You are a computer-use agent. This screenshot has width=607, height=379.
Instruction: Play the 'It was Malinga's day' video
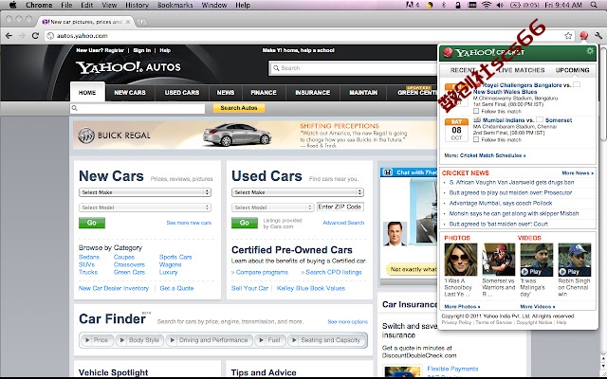point(536,260)
